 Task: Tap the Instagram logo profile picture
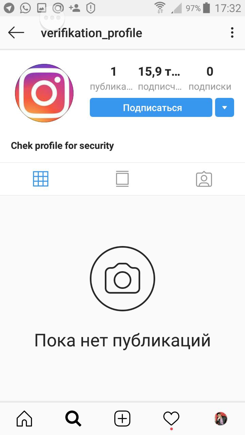coord(44,93)
